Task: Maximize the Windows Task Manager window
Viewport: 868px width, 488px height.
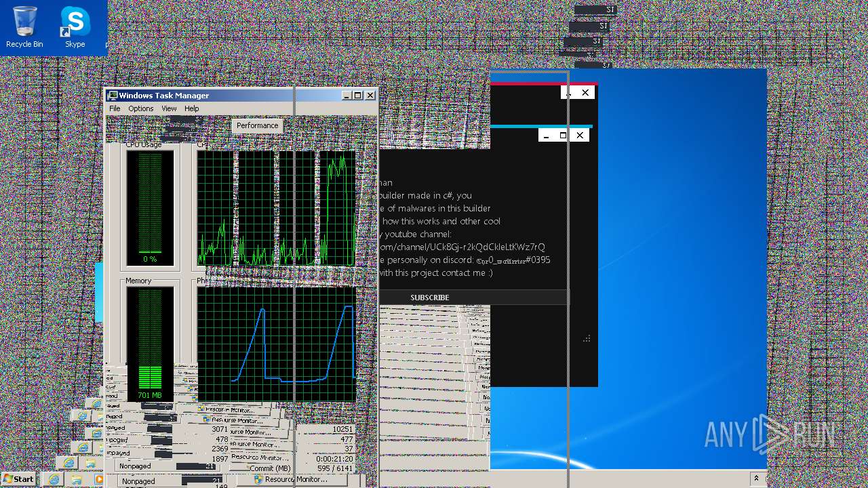Action: point(358,96)
